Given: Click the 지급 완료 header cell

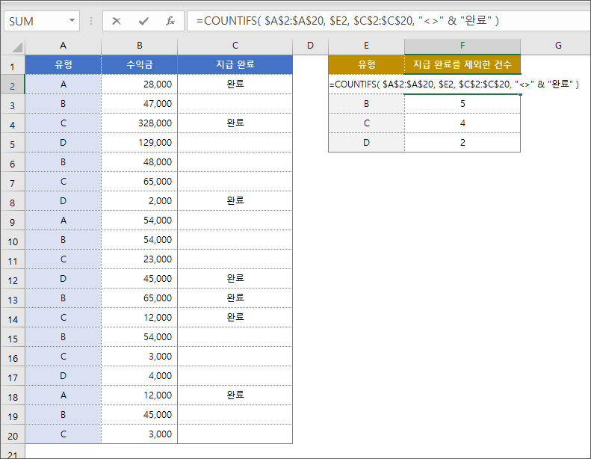Looking at the screenshot, I should click(235, 64).
